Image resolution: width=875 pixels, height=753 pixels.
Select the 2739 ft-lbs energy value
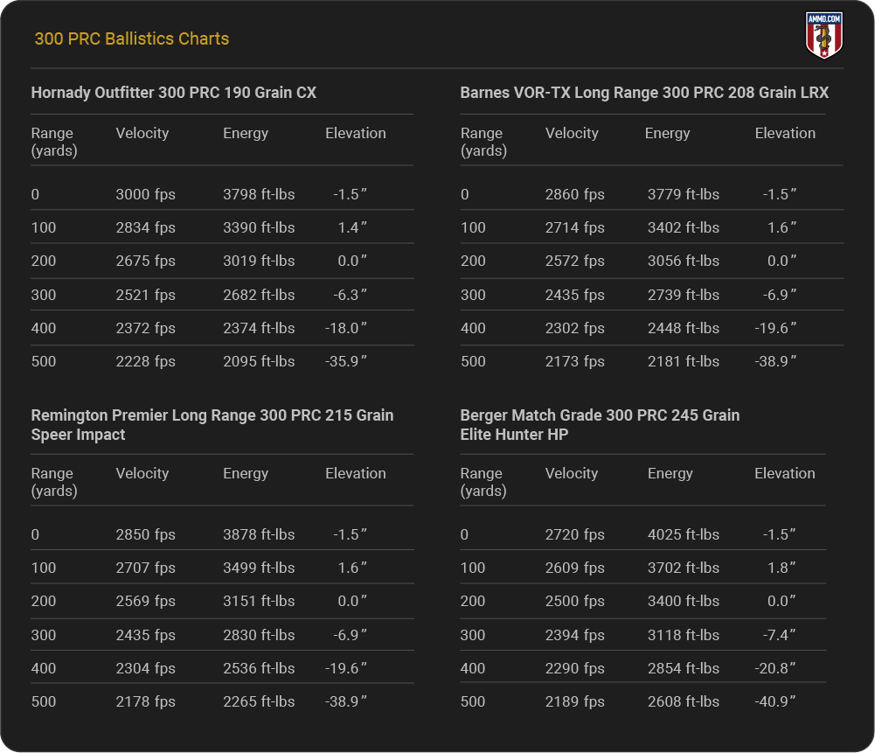[x=684, y=295]
